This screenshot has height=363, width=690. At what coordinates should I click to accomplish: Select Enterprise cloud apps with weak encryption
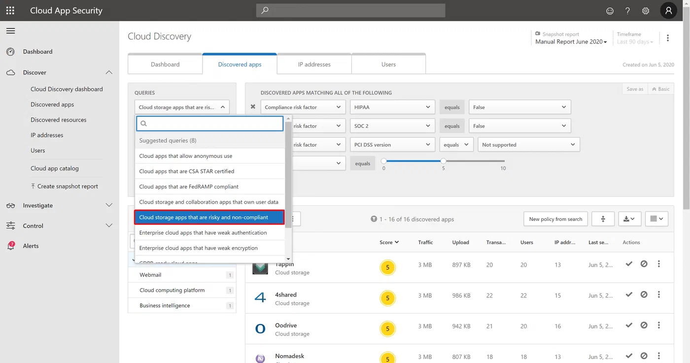210,248
